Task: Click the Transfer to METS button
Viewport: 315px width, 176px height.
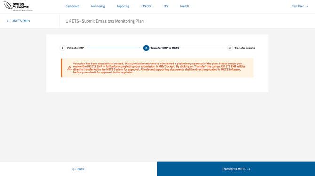Action: click(x=236, y=169)
